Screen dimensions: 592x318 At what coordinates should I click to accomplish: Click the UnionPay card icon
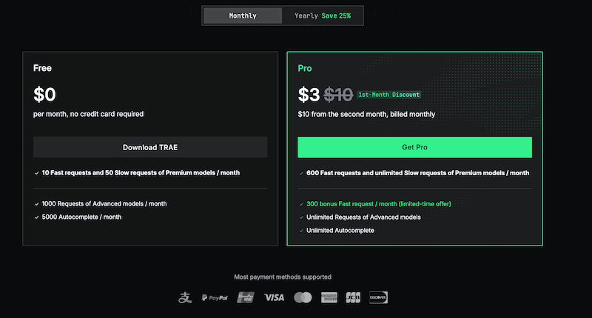pyautogui.click(x=246, y=297)
